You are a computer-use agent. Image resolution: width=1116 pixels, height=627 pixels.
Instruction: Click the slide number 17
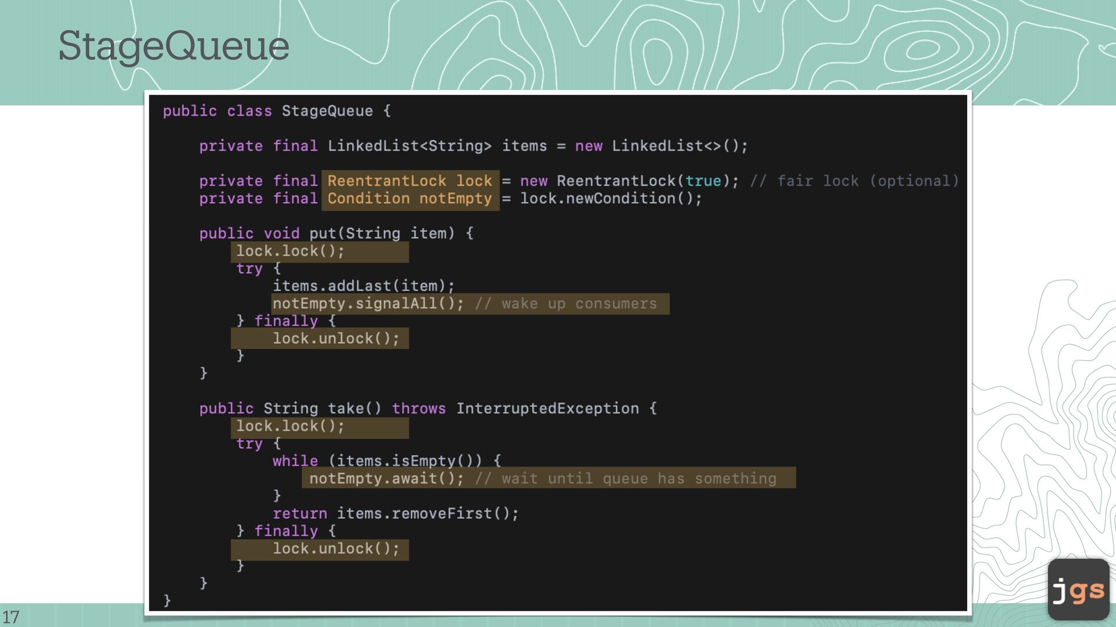[10, 617]
